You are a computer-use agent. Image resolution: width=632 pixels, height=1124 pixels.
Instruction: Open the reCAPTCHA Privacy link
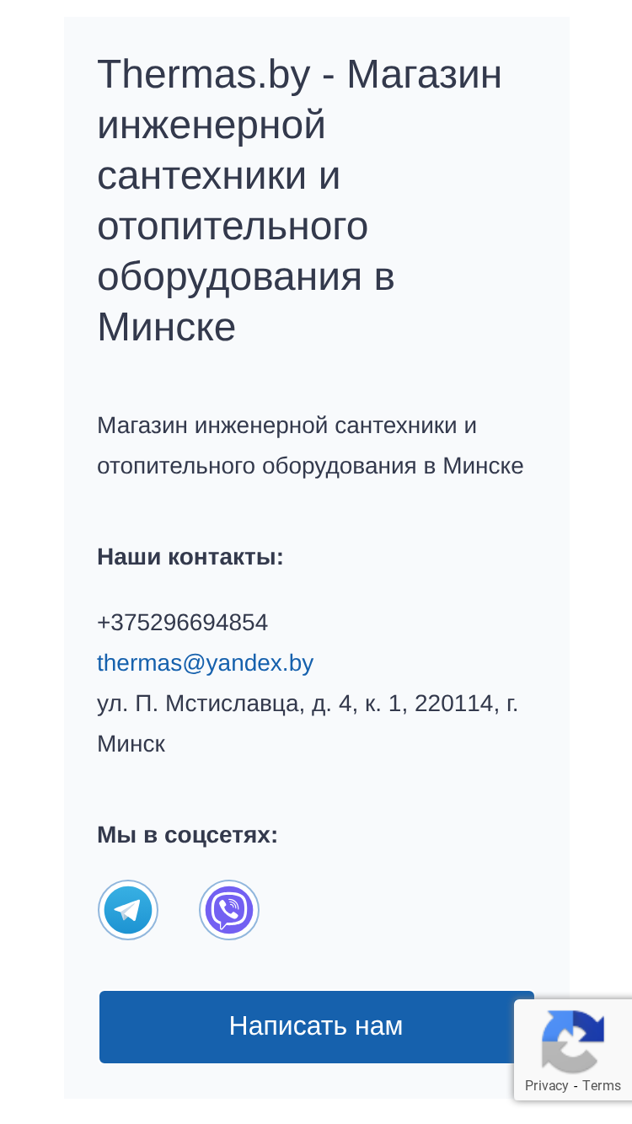pos(546,1085)
